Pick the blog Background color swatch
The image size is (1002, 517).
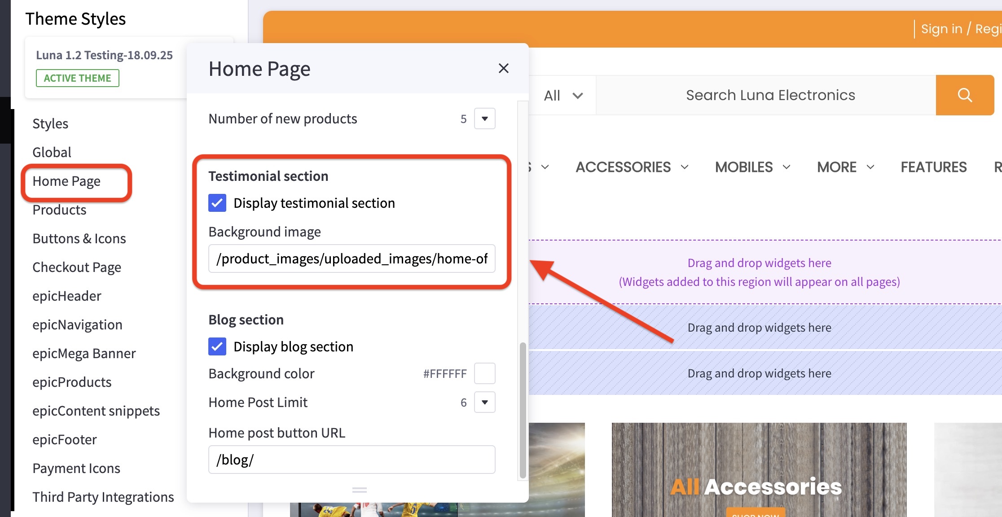click(x=484, y=373)
